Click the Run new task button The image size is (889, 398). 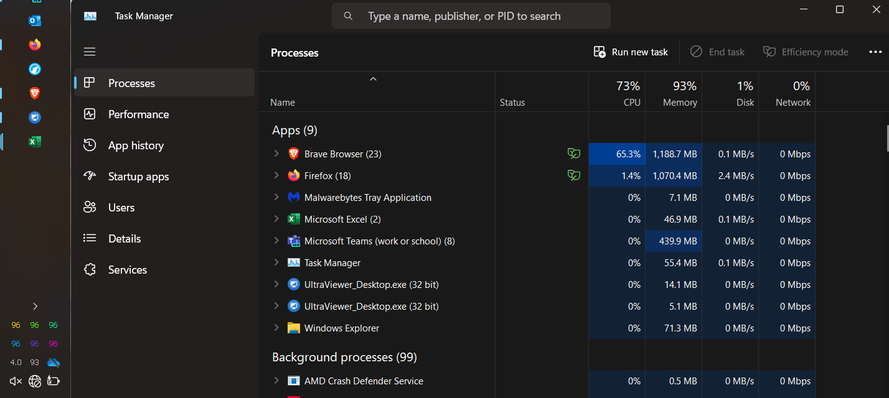click(x=631, y=52)
